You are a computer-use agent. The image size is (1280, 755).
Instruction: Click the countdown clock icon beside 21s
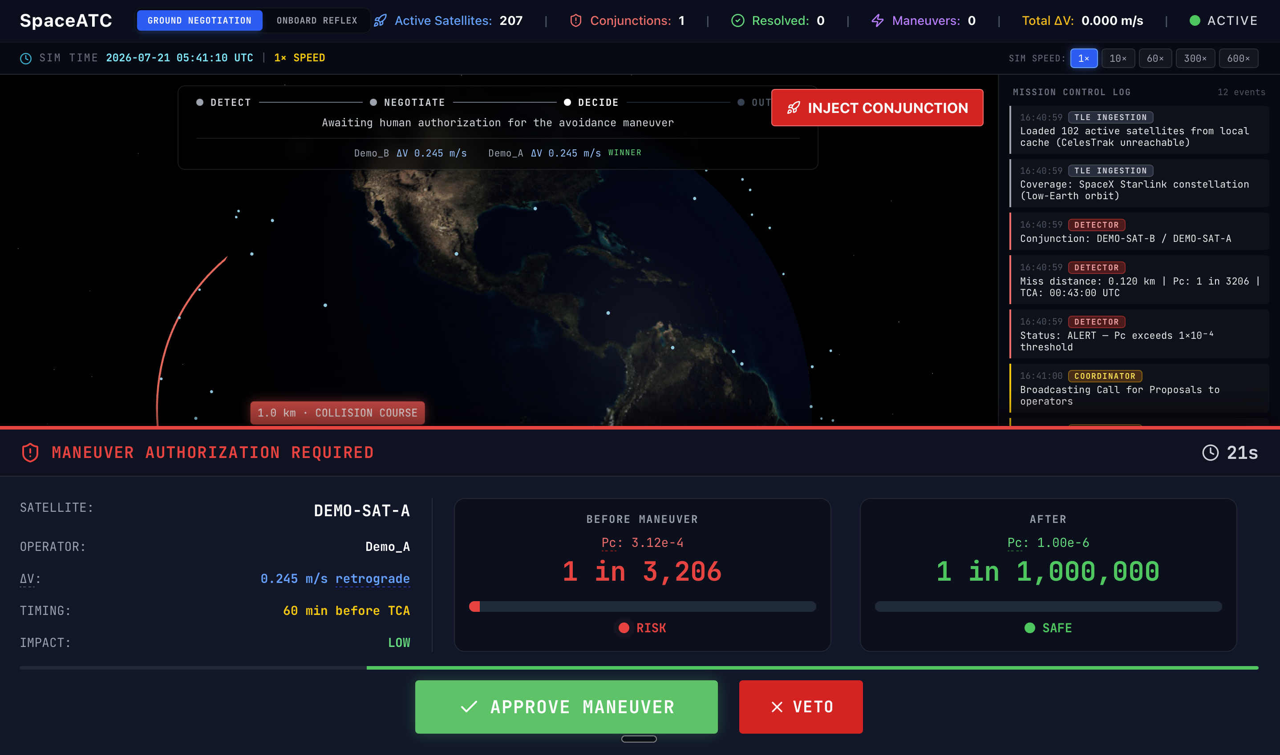(1210, 452)
